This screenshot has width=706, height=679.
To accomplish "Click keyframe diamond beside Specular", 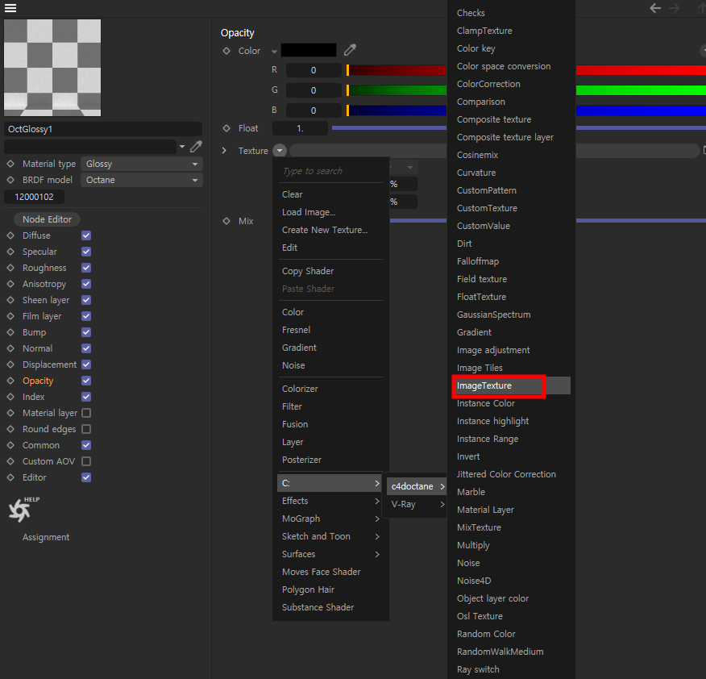I will pyautogui.click(x=10, y=252).
